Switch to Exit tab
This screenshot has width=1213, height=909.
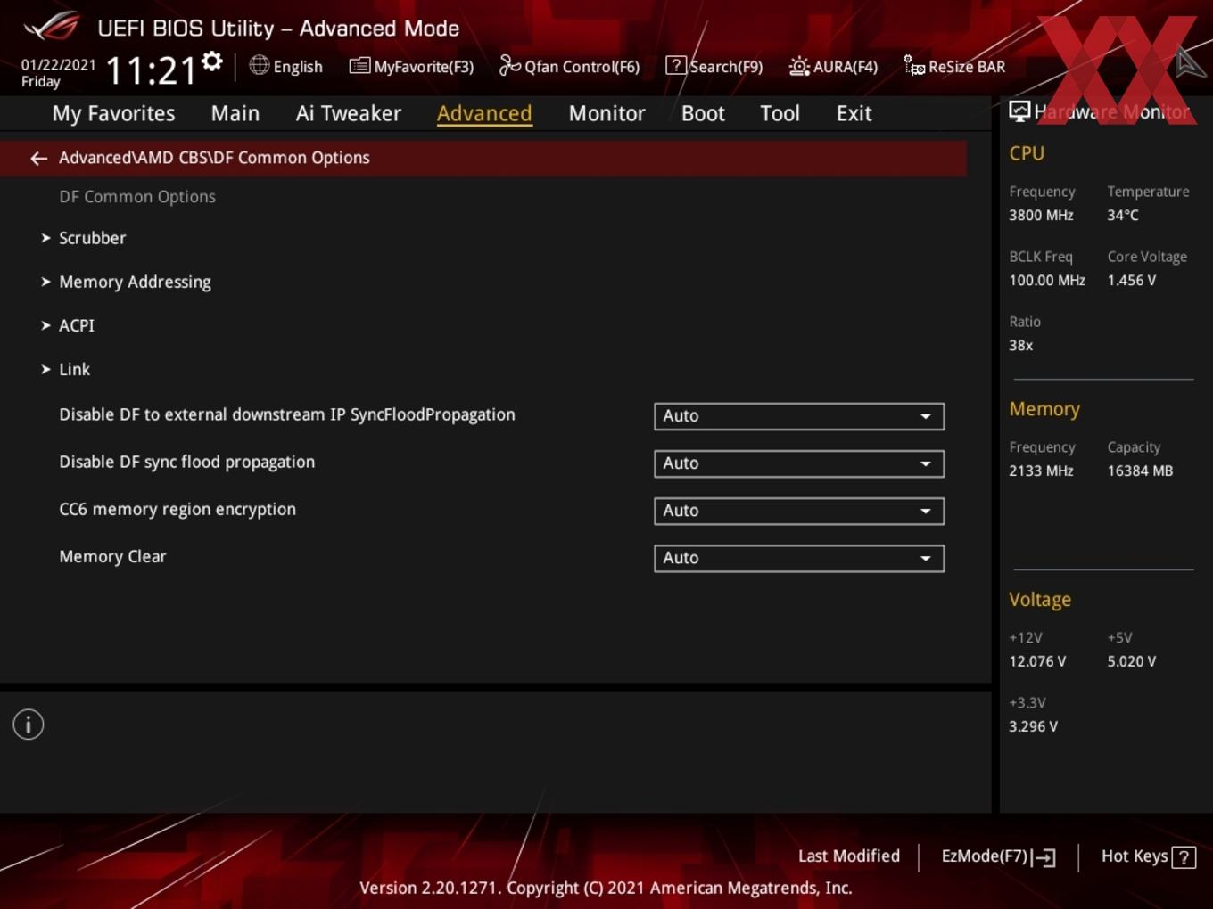click(x=854, y=113)
